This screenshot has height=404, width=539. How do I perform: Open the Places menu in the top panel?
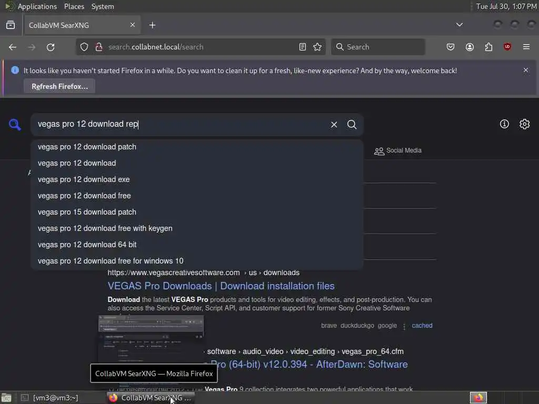click(74, 6)
